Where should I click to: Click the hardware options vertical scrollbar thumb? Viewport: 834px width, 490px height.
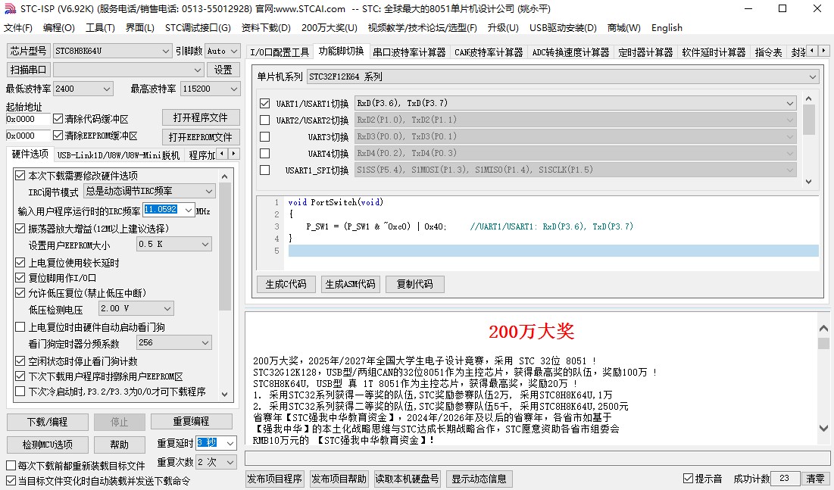pos(225,242)
